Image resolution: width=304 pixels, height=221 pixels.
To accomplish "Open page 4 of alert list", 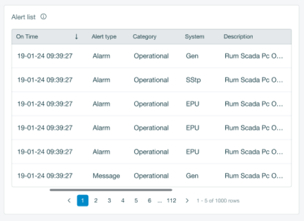I will pyautogui.click(x=122, y=201).
